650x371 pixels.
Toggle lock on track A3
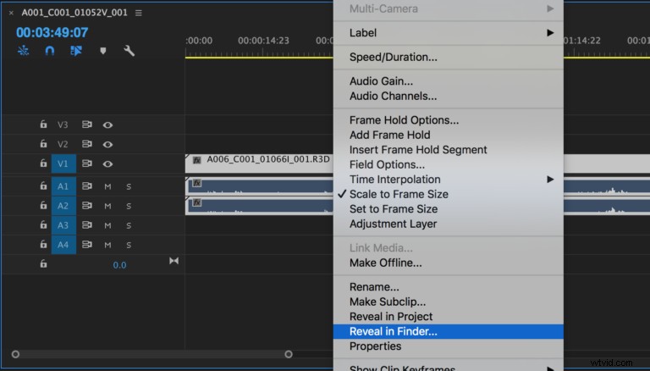click(43, 224)
